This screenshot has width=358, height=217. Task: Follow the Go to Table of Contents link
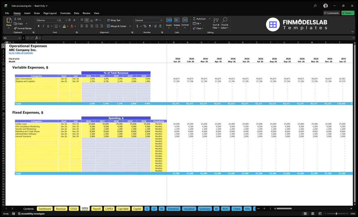click(x=21, y=53)
